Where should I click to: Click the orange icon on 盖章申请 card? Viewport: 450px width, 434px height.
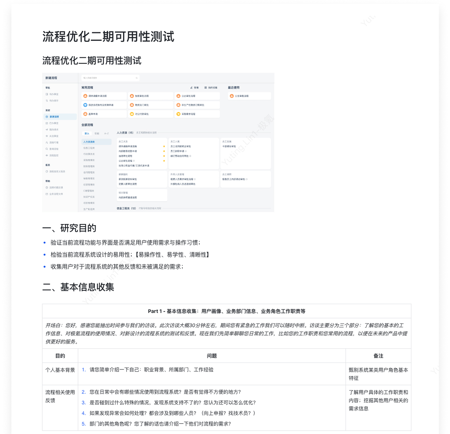(85, 114)
